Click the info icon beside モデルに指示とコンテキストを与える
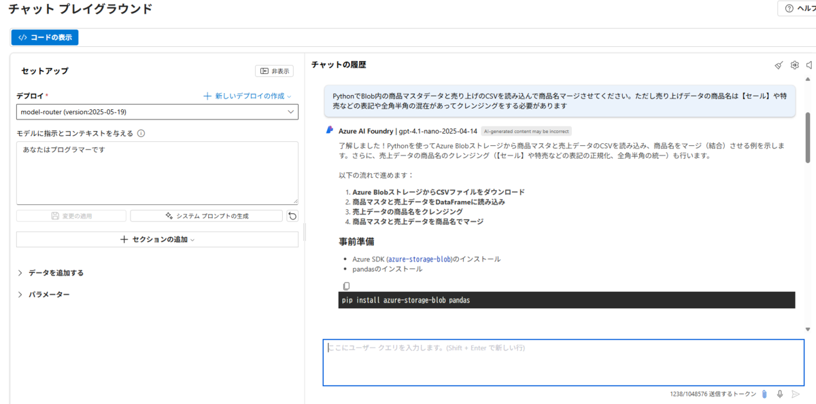 141,133
